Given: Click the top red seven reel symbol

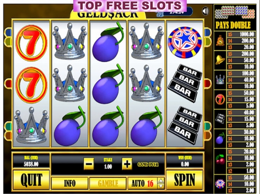Looking at the screenshot, I should click(31, 43).
